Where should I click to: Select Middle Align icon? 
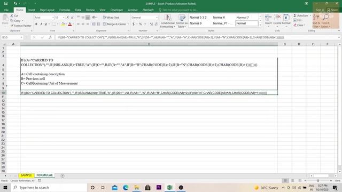click(83, 18)
